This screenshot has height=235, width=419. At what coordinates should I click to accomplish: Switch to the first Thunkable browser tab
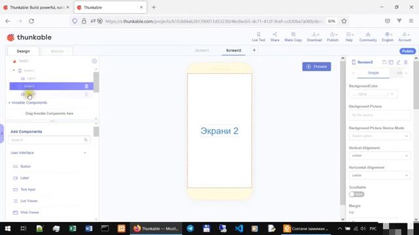pos(36,7)
